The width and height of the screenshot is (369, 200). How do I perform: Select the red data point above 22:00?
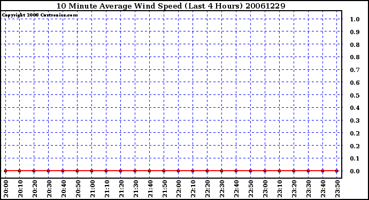179,171
